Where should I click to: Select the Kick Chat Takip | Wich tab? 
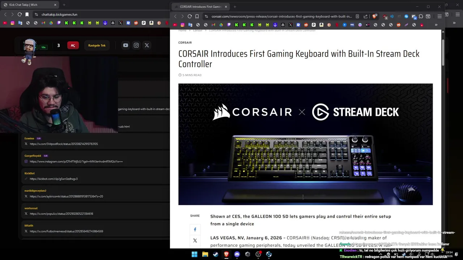click(x=30, y=5)
